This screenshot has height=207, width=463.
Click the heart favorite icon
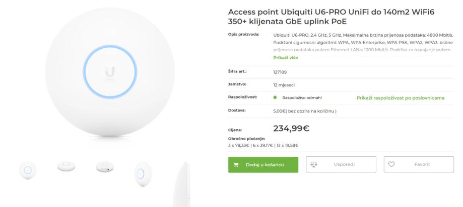tap(391, 164)
